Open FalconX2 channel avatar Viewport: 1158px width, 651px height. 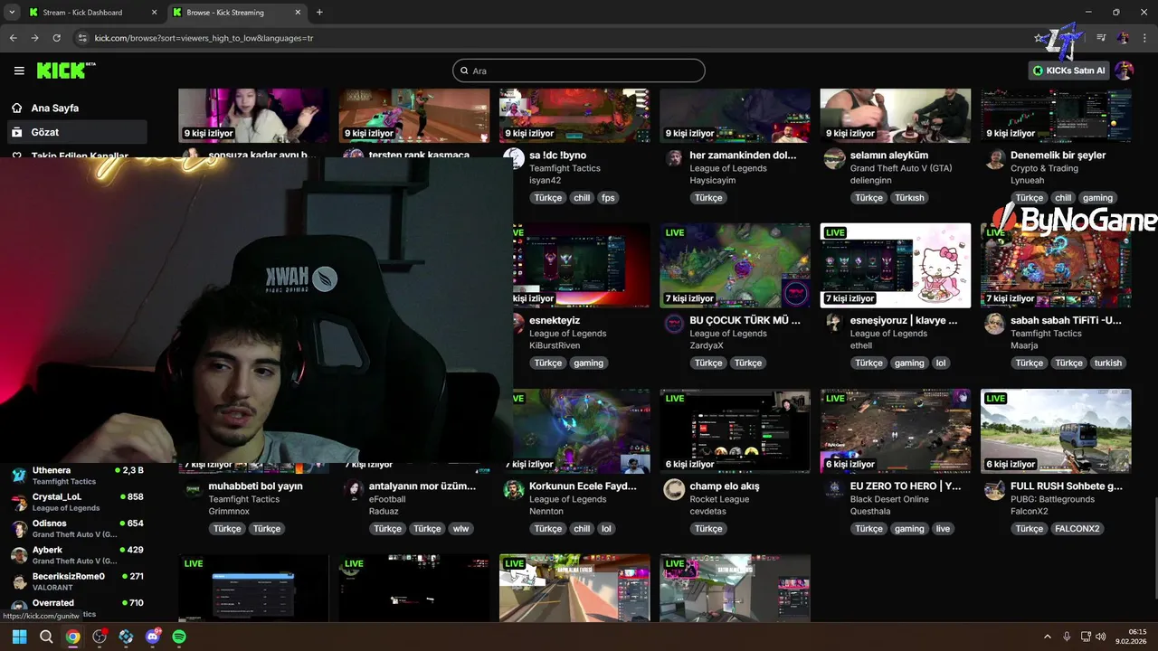tap(995, 489)
